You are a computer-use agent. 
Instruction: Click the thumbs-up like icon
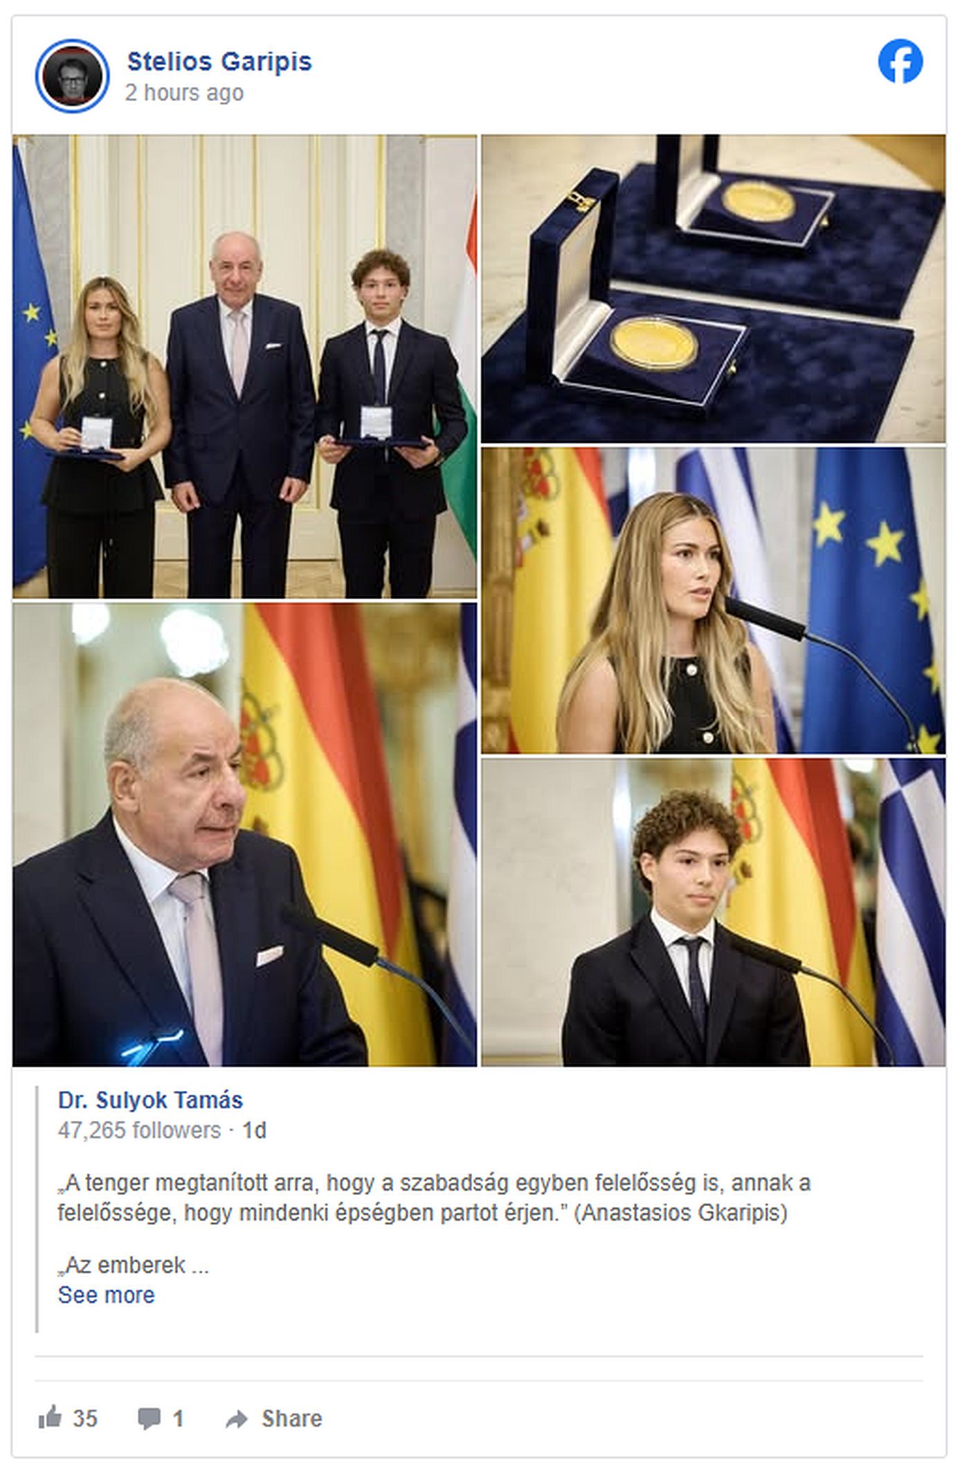50,1418
